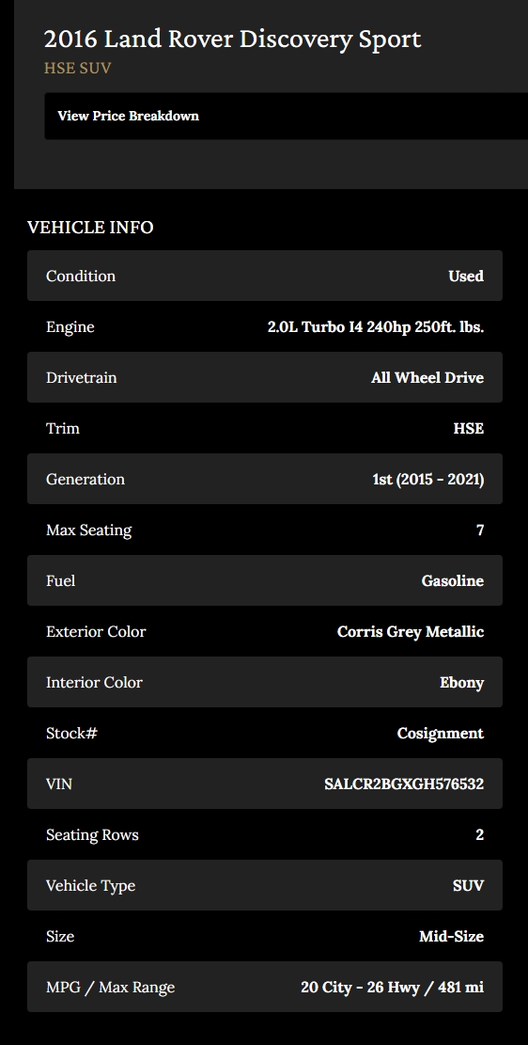Select the Interior Color Ebony row

[264, 682]
